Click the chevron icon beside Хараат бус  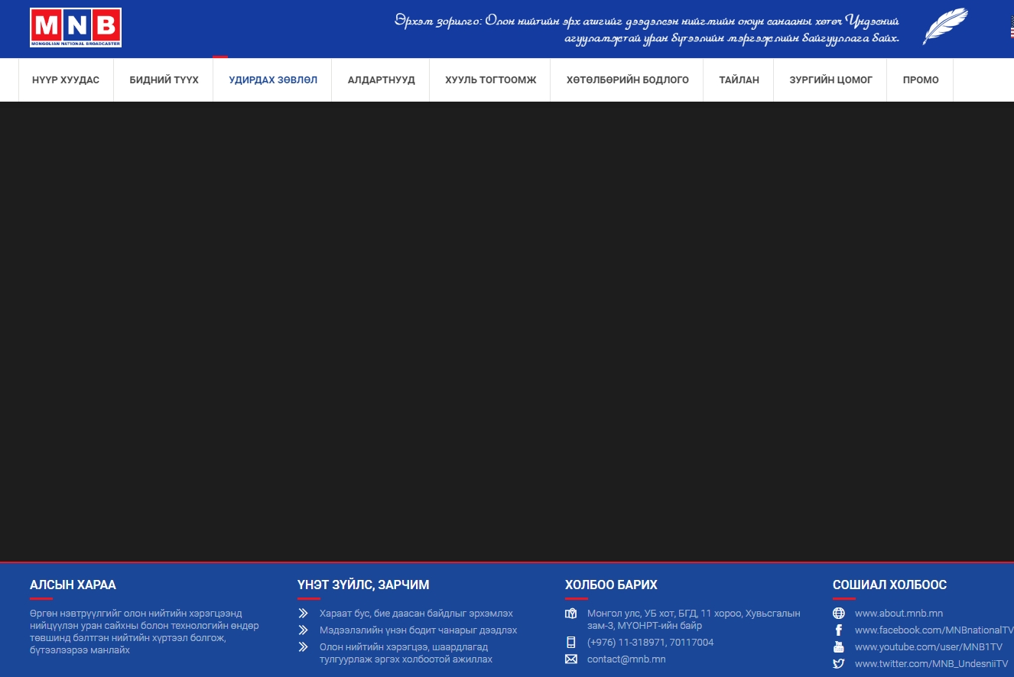[x=303, y=613]
